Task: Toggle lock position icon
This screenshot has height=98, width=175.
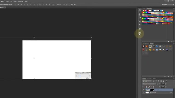Action: click(x=151, y=87)
